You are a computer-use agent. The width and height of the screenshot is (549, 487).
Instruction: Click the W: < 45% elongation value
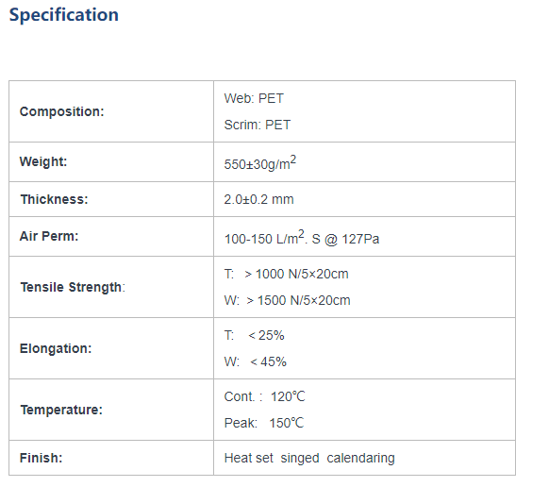(256, 361)
